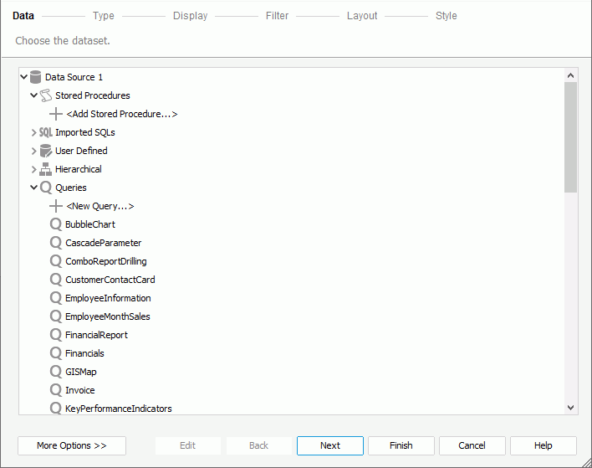Click the User Defined database icon
This screenshot has height=468, width=592.
coord(46,151)
